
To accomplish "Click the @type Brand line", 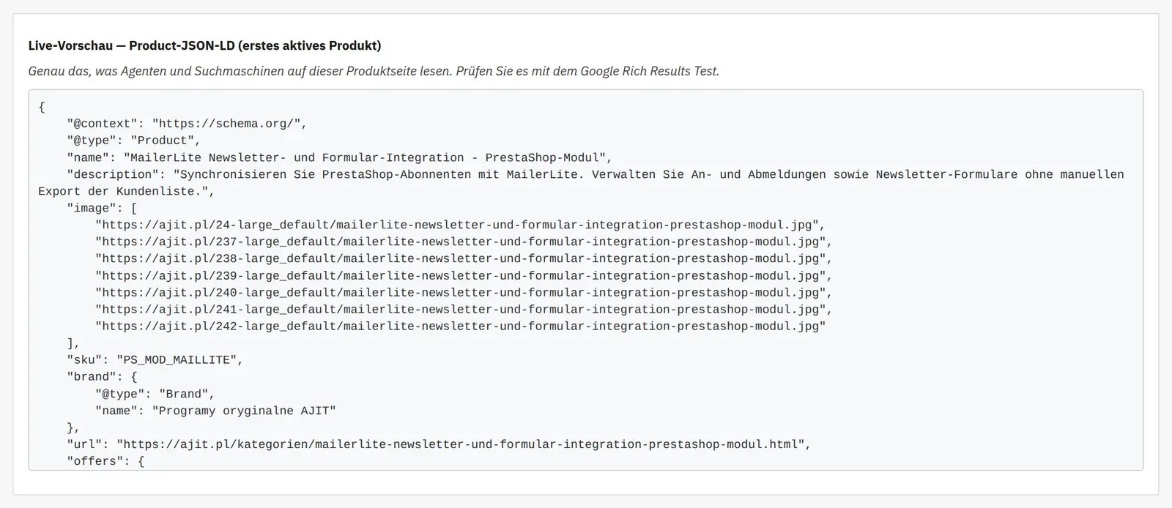I will (x=155, y=393).
